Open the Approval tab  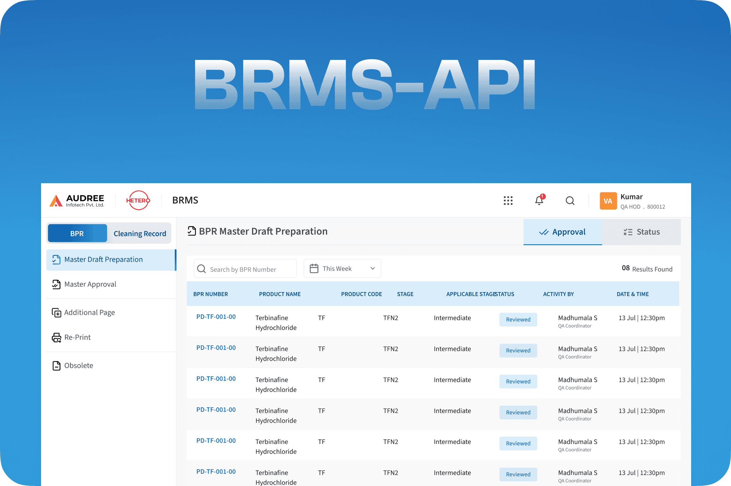pyautogui.click(x=562, y=232)
